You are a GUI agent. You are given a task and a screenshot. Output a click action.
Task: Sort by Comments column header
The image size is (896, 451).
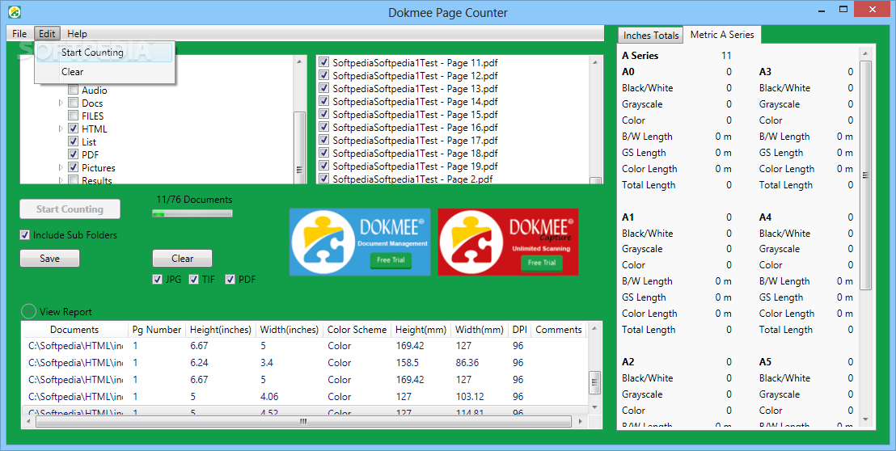559,330
